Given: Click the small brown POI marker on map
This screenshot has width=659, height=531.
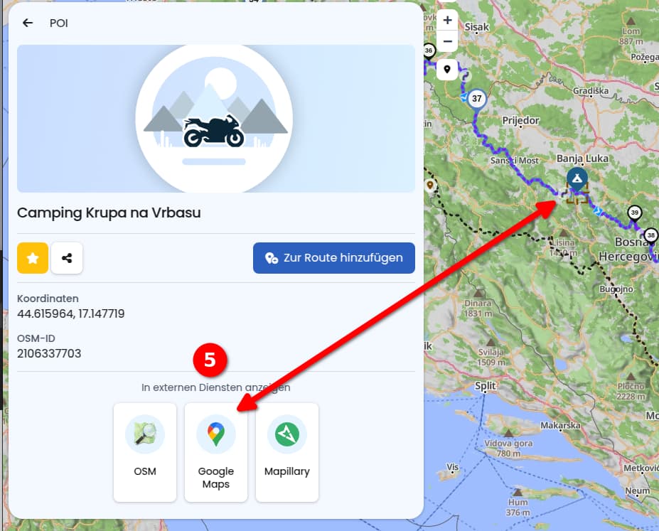Looking at the screenshot, I should [x=430, y=186].
